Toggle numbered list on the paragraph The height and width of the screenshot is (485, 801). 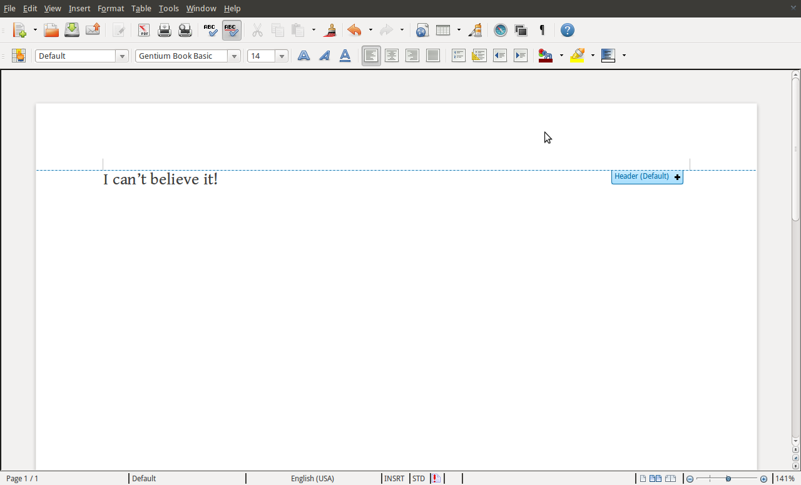459,56
